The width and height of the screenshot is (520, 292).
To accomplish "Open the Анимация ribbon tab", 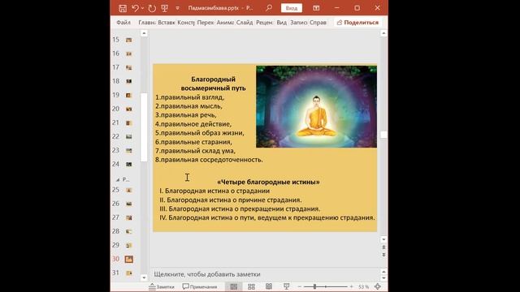I will tap(225, 23).
